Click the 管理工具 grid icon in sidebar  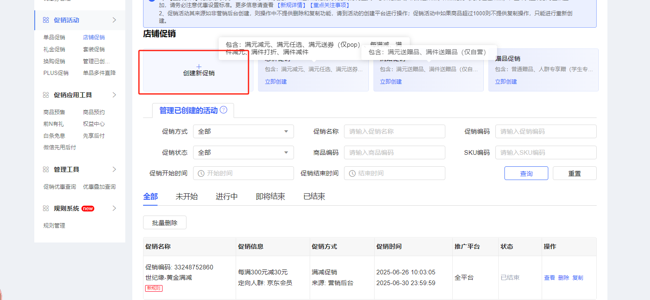pos(46,169)
